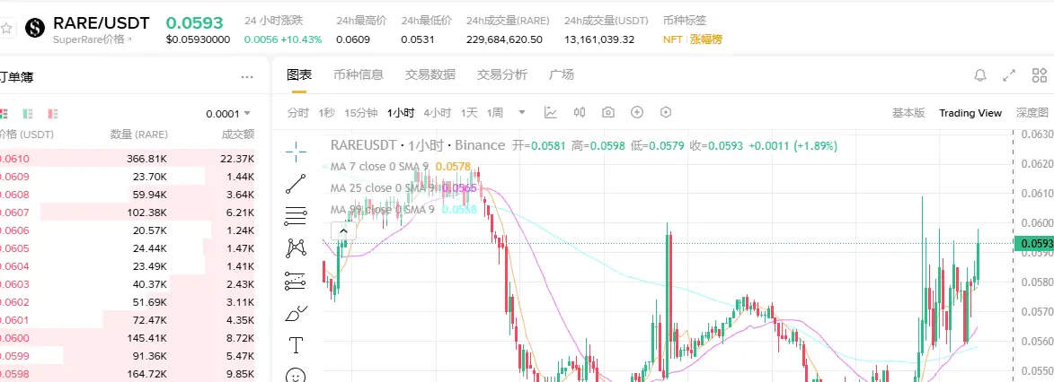Select the 0.0607 sell order row
This screenshot has height=382, width=1054.
128,213
